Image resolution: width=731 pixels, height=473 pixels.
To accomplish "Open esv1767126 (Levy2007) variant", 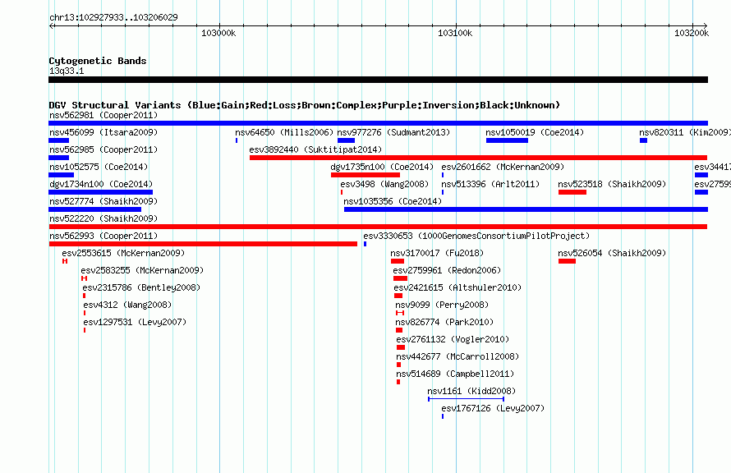I will tap(493, 408).
